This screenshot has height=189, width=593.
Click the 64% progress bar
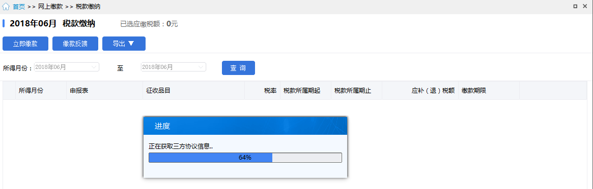(245, 158)
